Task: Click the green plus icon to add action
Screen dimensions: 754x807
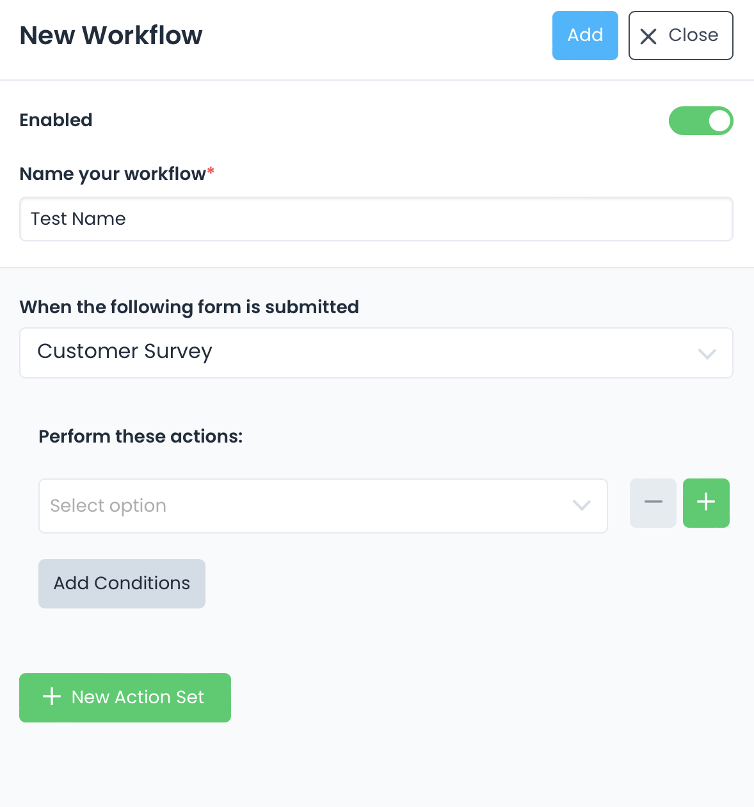Action: (706, 503)
